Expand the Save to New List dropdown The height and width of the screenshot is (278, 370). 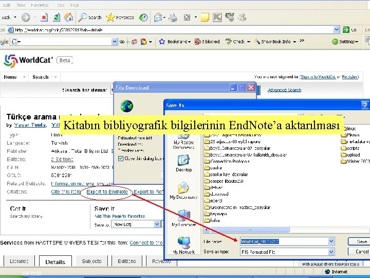point(157,224)
